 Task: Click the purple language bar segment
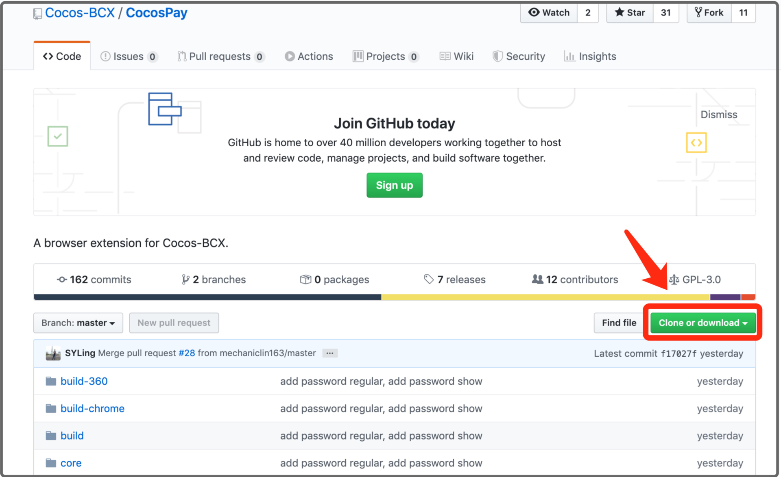[725, 297]
